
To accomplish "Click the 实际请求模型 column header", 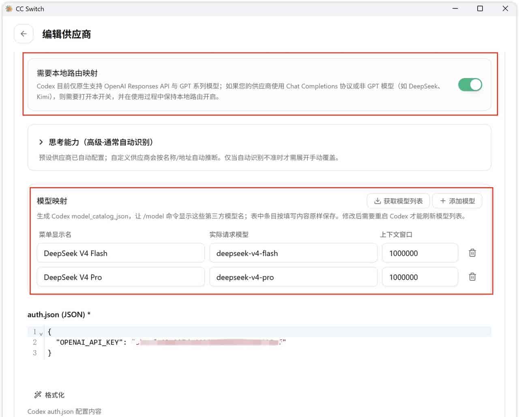I will click(x=229, y=235).
